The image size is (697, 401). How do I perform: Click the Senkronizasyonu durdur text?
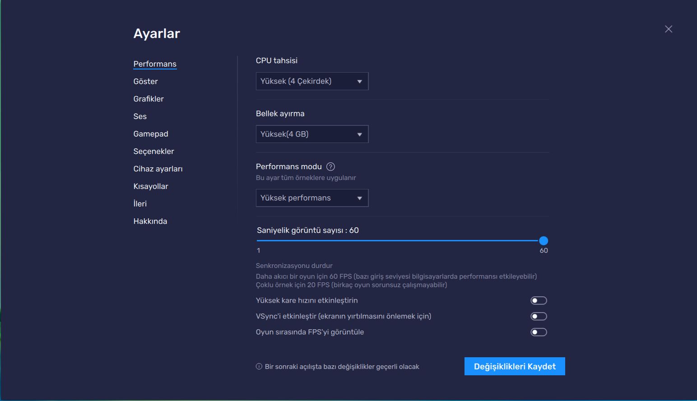click(x=294, y=266)
